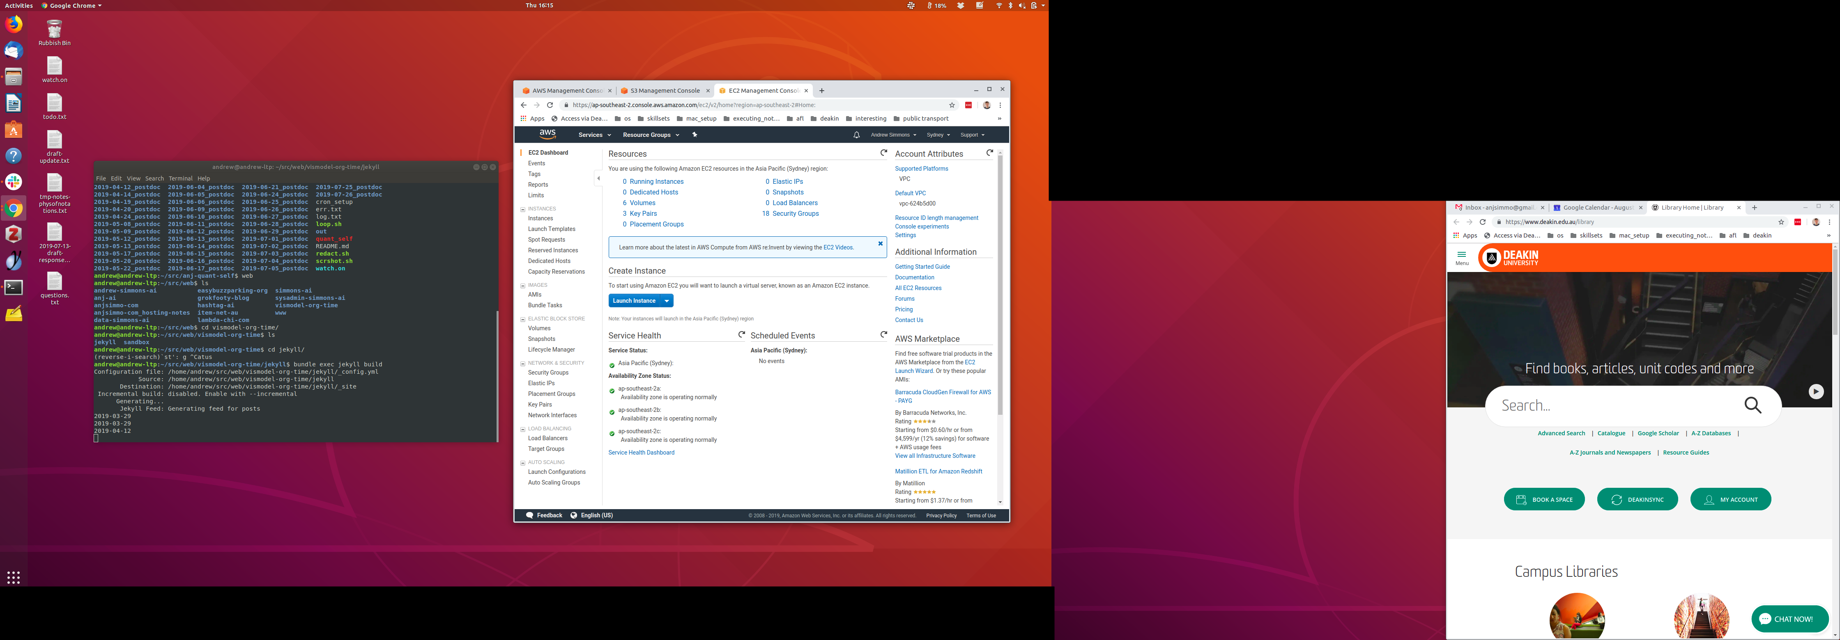This screenshot has height=640, width=1840.
Task: Switch to the S3 Management Console tab
Action: point(664,91)
